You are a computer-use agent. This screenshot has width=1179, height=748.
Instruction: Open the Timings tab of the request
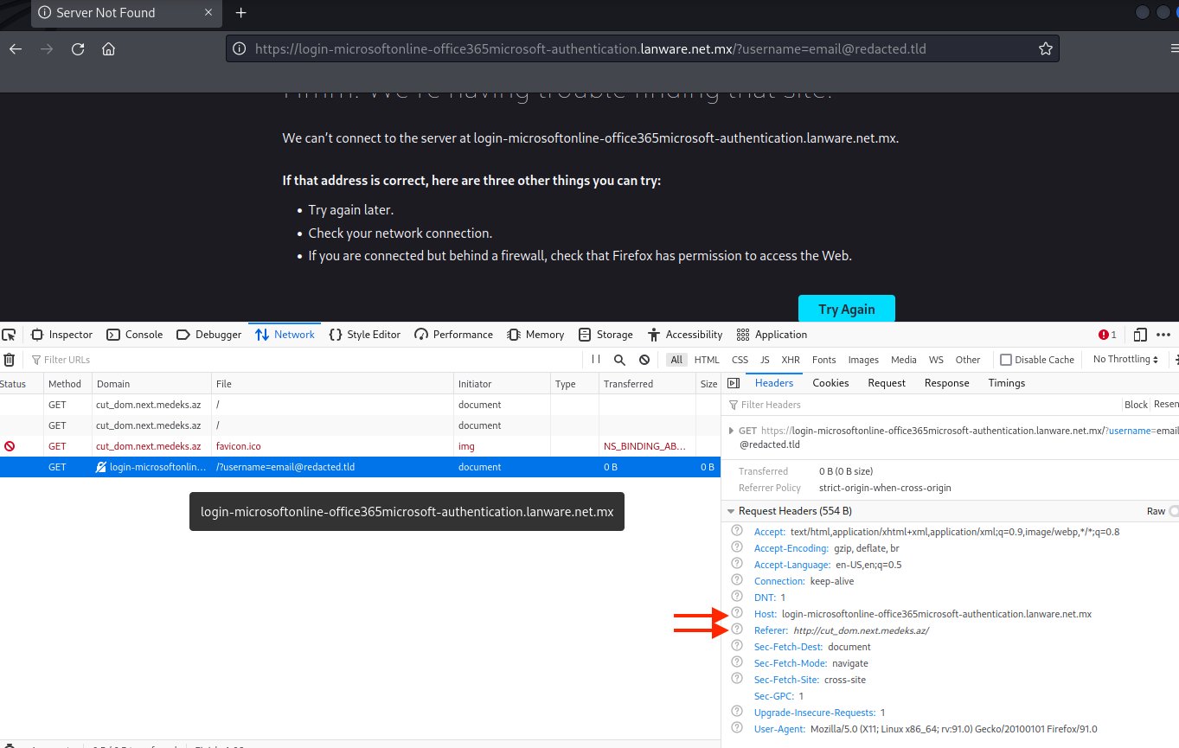click(1006, 383)
